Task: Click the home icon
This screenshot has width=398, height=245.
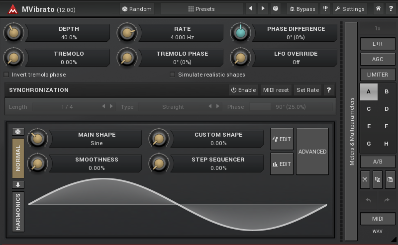Action: tap(378, 8)
